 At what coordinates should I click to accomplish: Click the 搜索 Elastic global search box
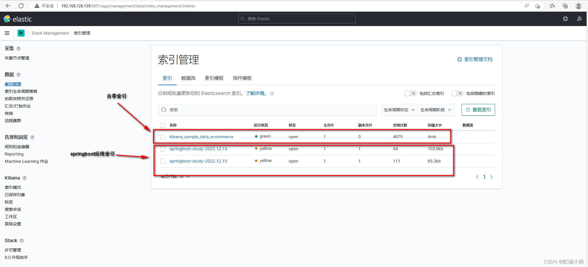point(297,19)
